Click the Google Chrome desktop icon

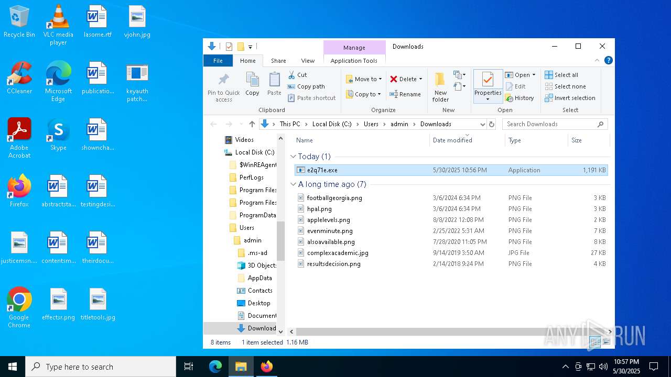pos(19,308)
